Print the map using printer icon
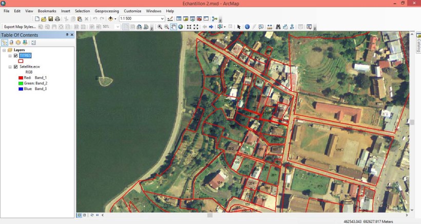Viewport: 421px width, 224px height. (57, 19)
